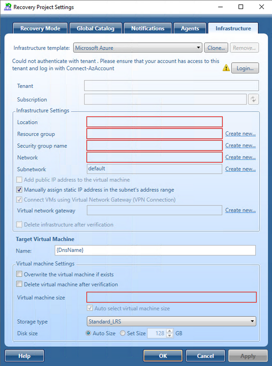Select the Auto Size radio button
The image size is (272, 366).
(88, 333)
